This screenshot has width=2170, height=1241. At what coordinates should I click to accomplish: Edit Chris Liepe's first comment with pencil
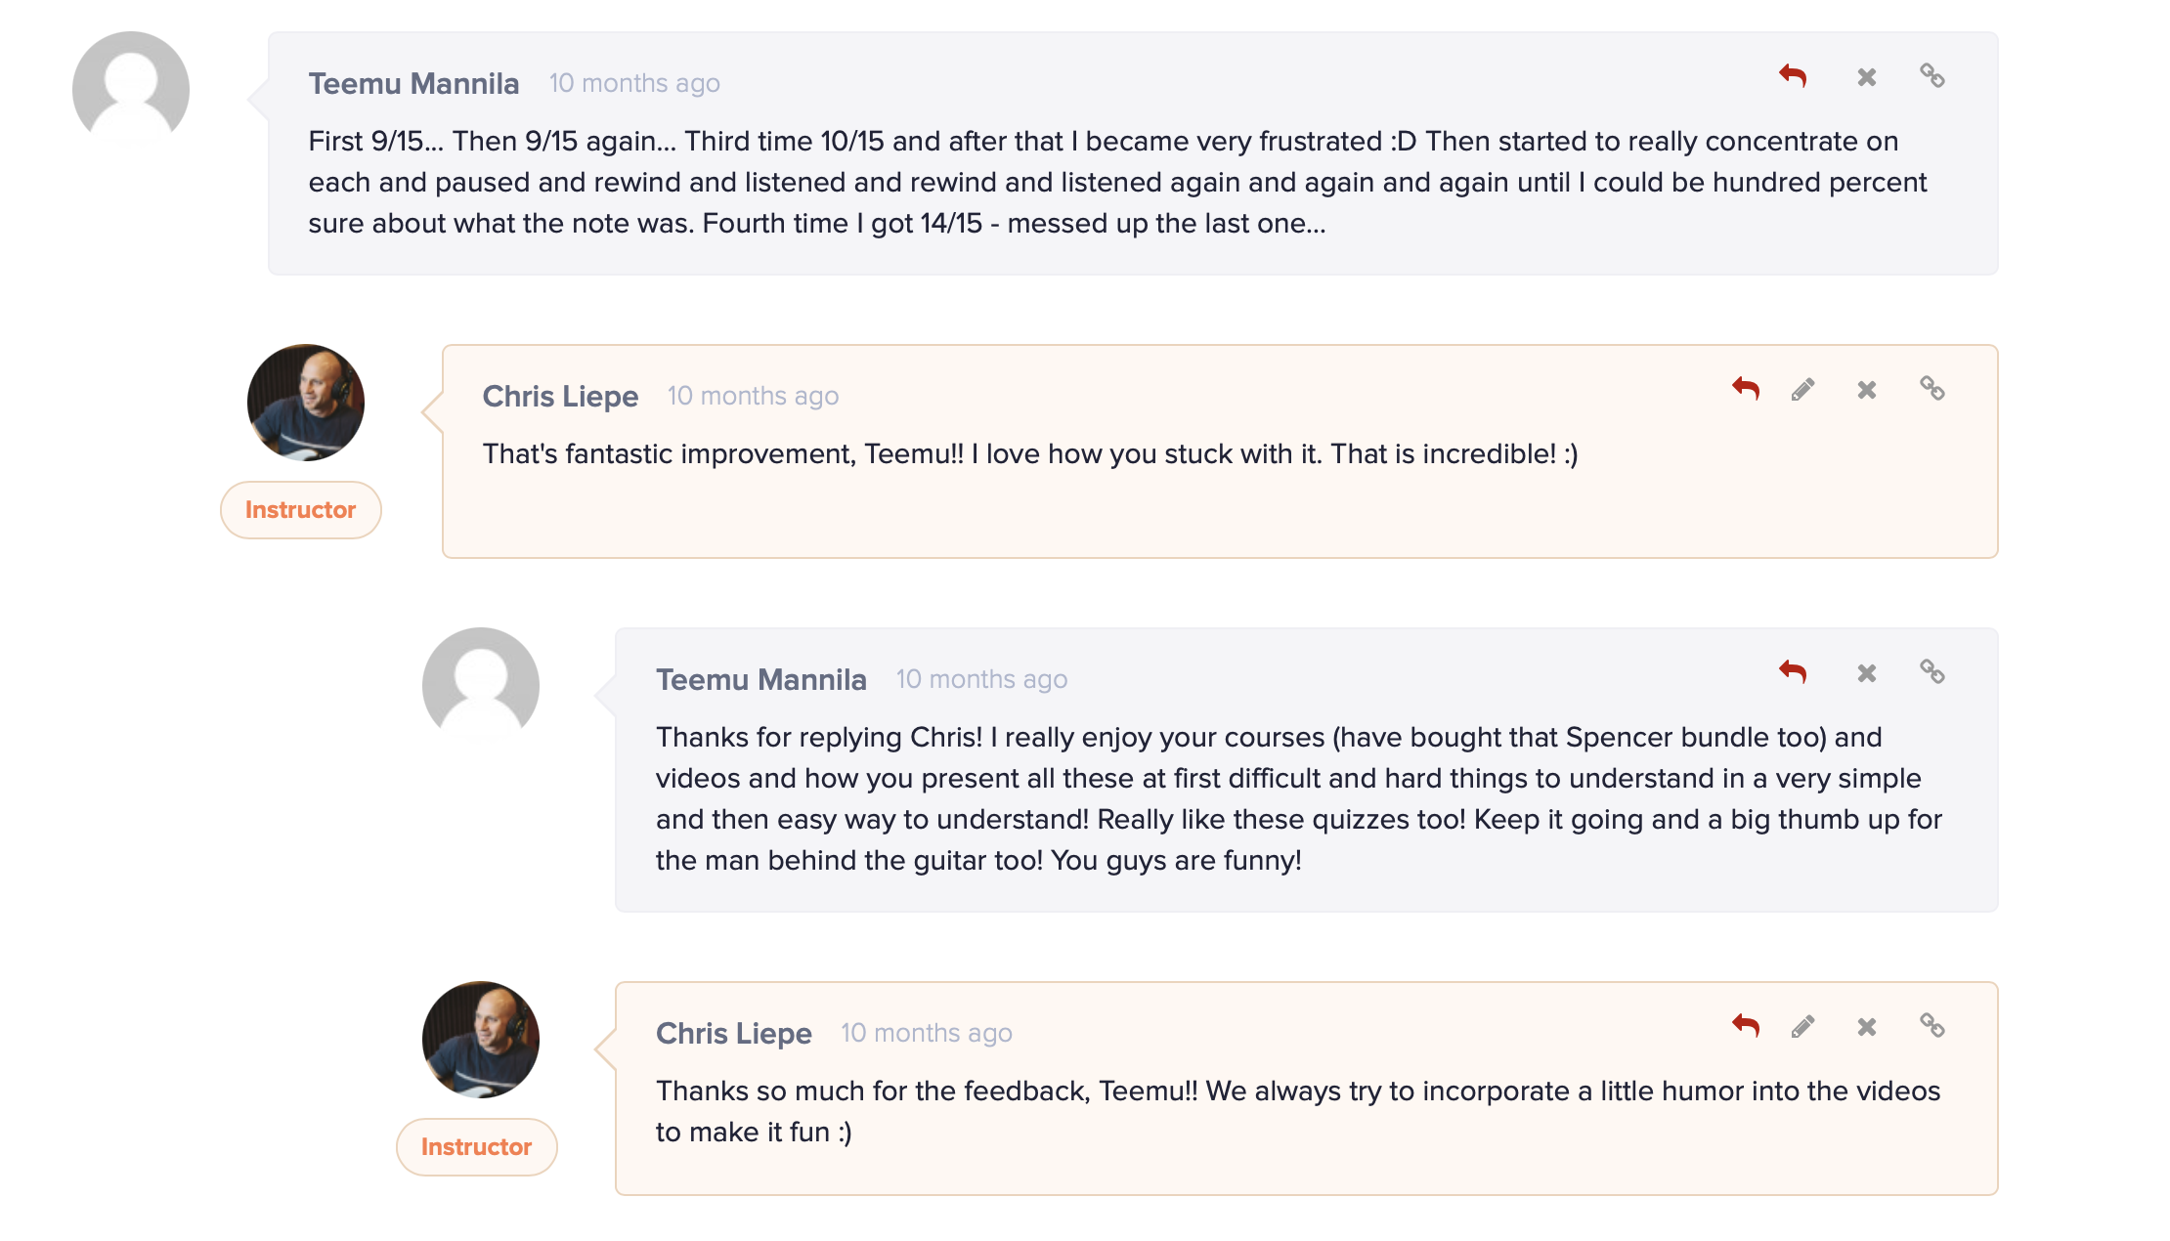(x=1803, y=390)
